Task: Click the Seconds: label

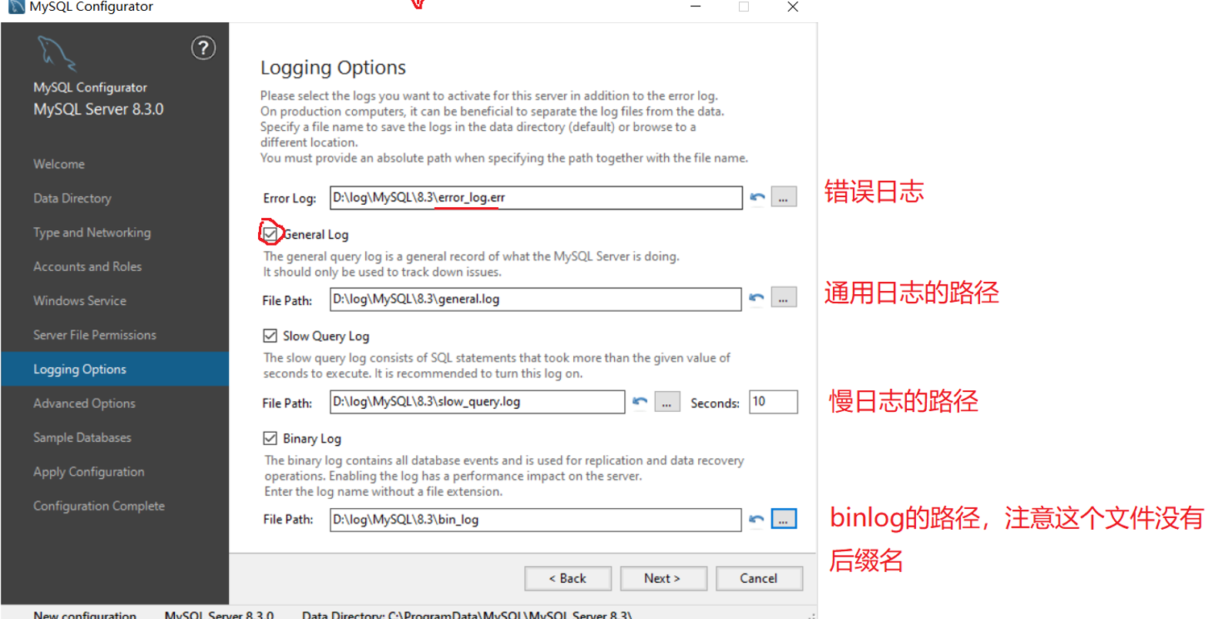Action: [x=714, y=403]
